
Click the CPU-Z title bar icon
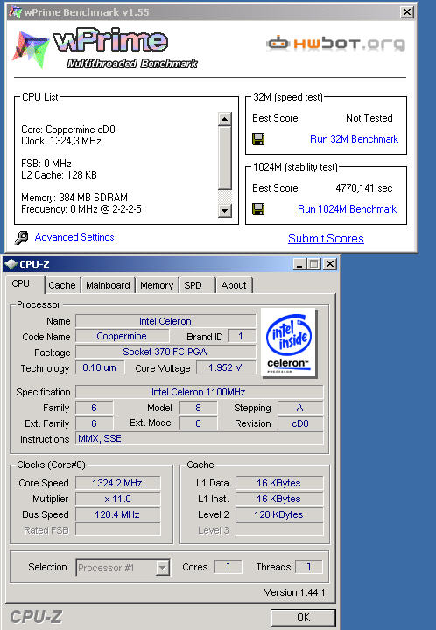[11, 264]
